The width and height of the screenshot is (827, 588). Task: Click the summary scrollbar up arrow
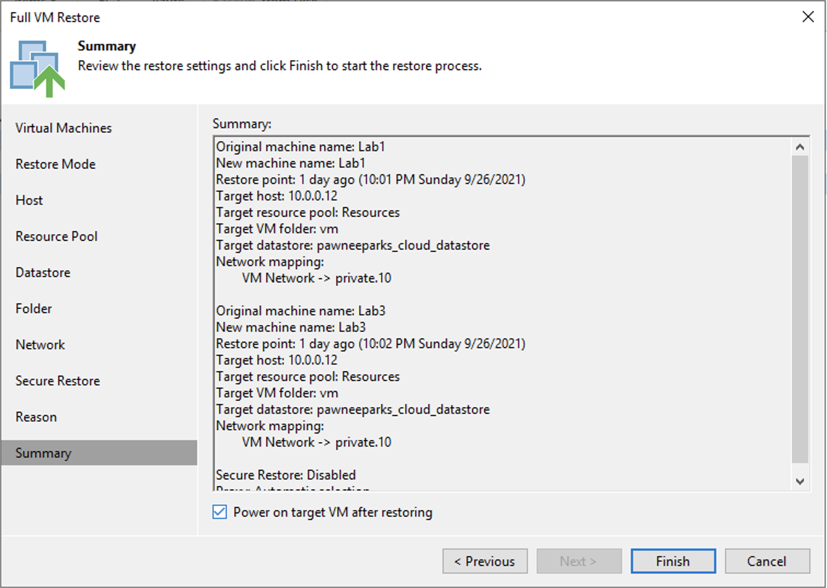click(800, 147)
